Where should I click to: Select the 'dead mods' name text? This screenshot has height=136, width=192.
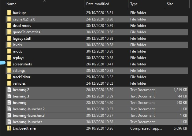pyautogui.click(x=22, y=26)
